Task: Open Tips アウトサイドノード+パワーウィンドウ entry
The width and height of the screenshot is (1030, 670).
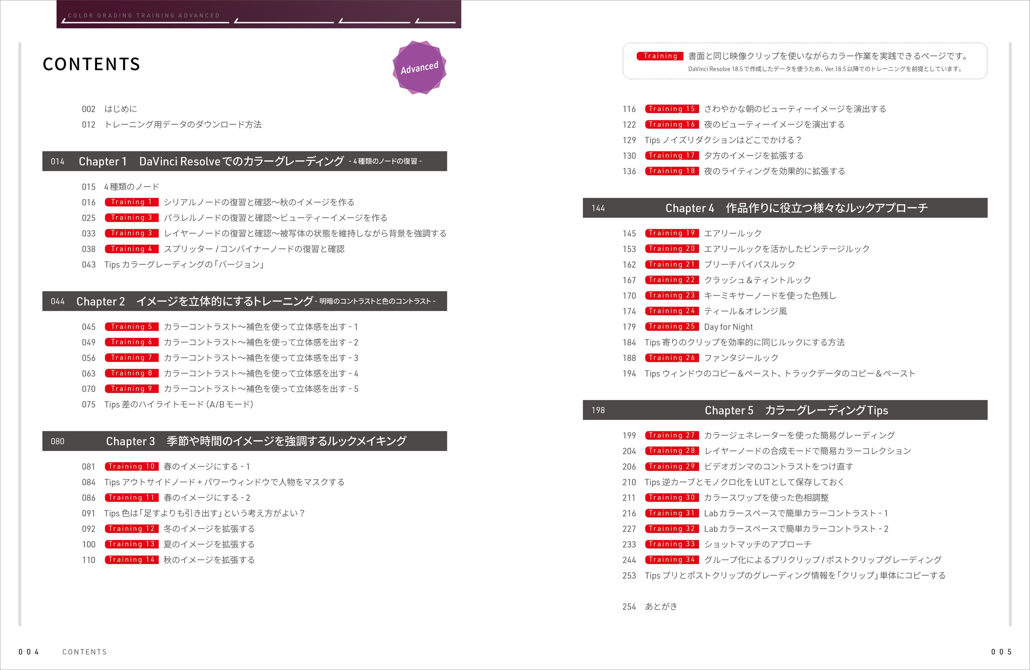Action: tap(213, 482)
